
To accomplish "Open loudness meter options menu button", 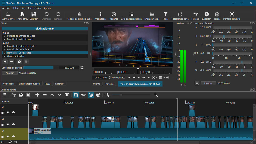I will 197,83.
